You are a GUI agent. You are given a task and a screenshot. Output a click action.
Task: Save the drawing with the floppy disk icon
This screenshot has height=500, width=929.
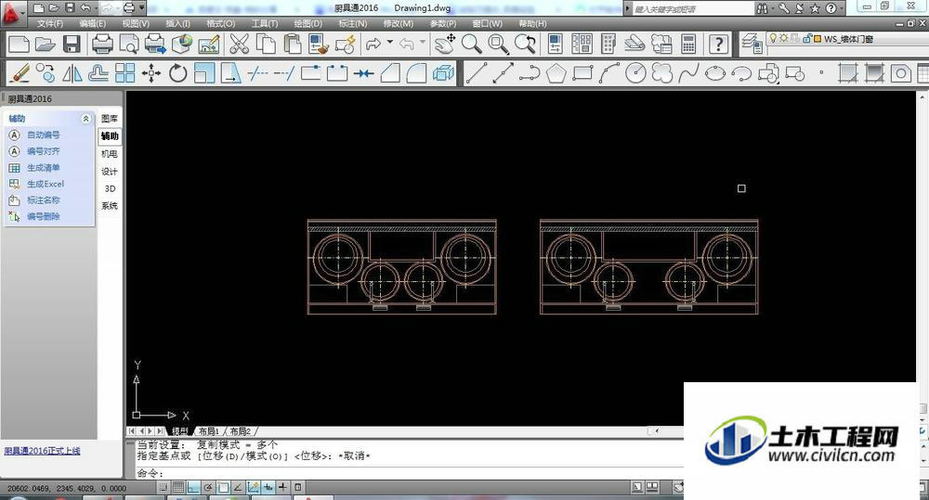click(x=72, y=45)
